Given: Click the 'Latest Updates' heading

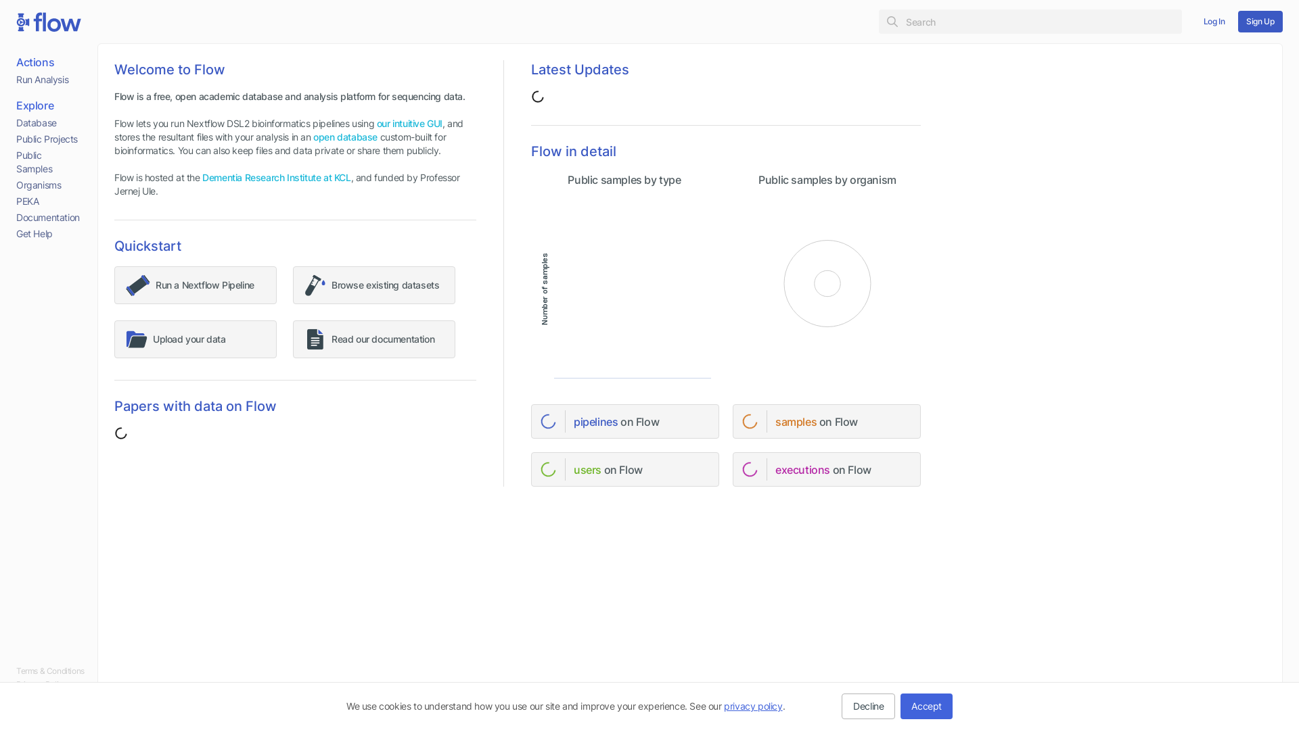Looking at the screenshot, I should coord(580,70).
